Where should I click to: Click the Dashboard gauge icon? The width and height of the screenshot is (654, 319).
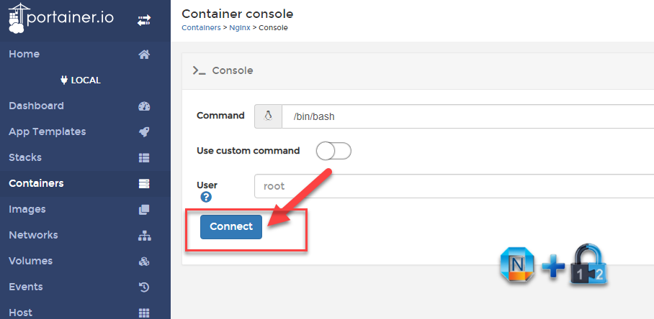[144, 106]
